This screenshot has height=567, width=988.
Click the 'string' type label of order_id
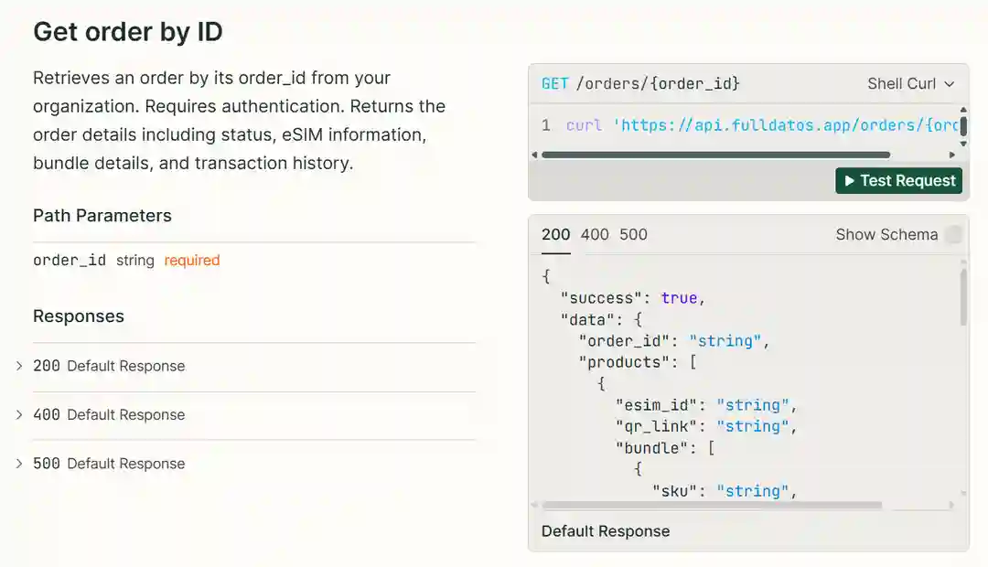[x=134, y=261]
